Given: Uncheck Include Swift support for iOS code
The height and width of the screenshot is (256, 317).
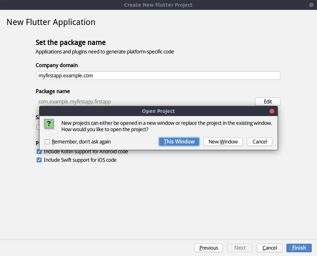Looking at the screenshot, I should point(39,160).
